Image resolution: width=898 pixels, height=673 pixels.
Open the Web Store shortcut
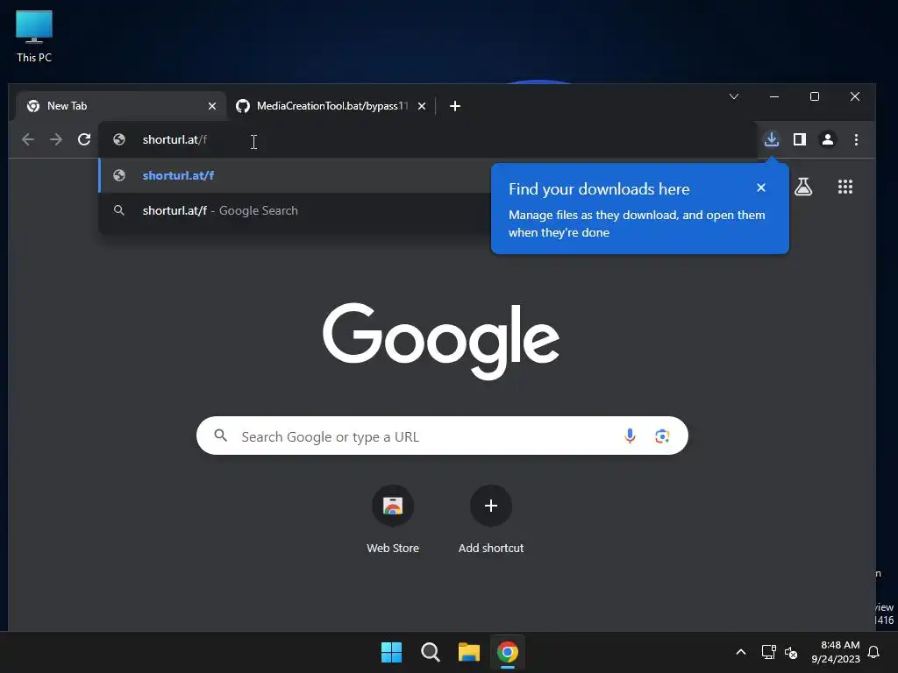click(393, 520)
